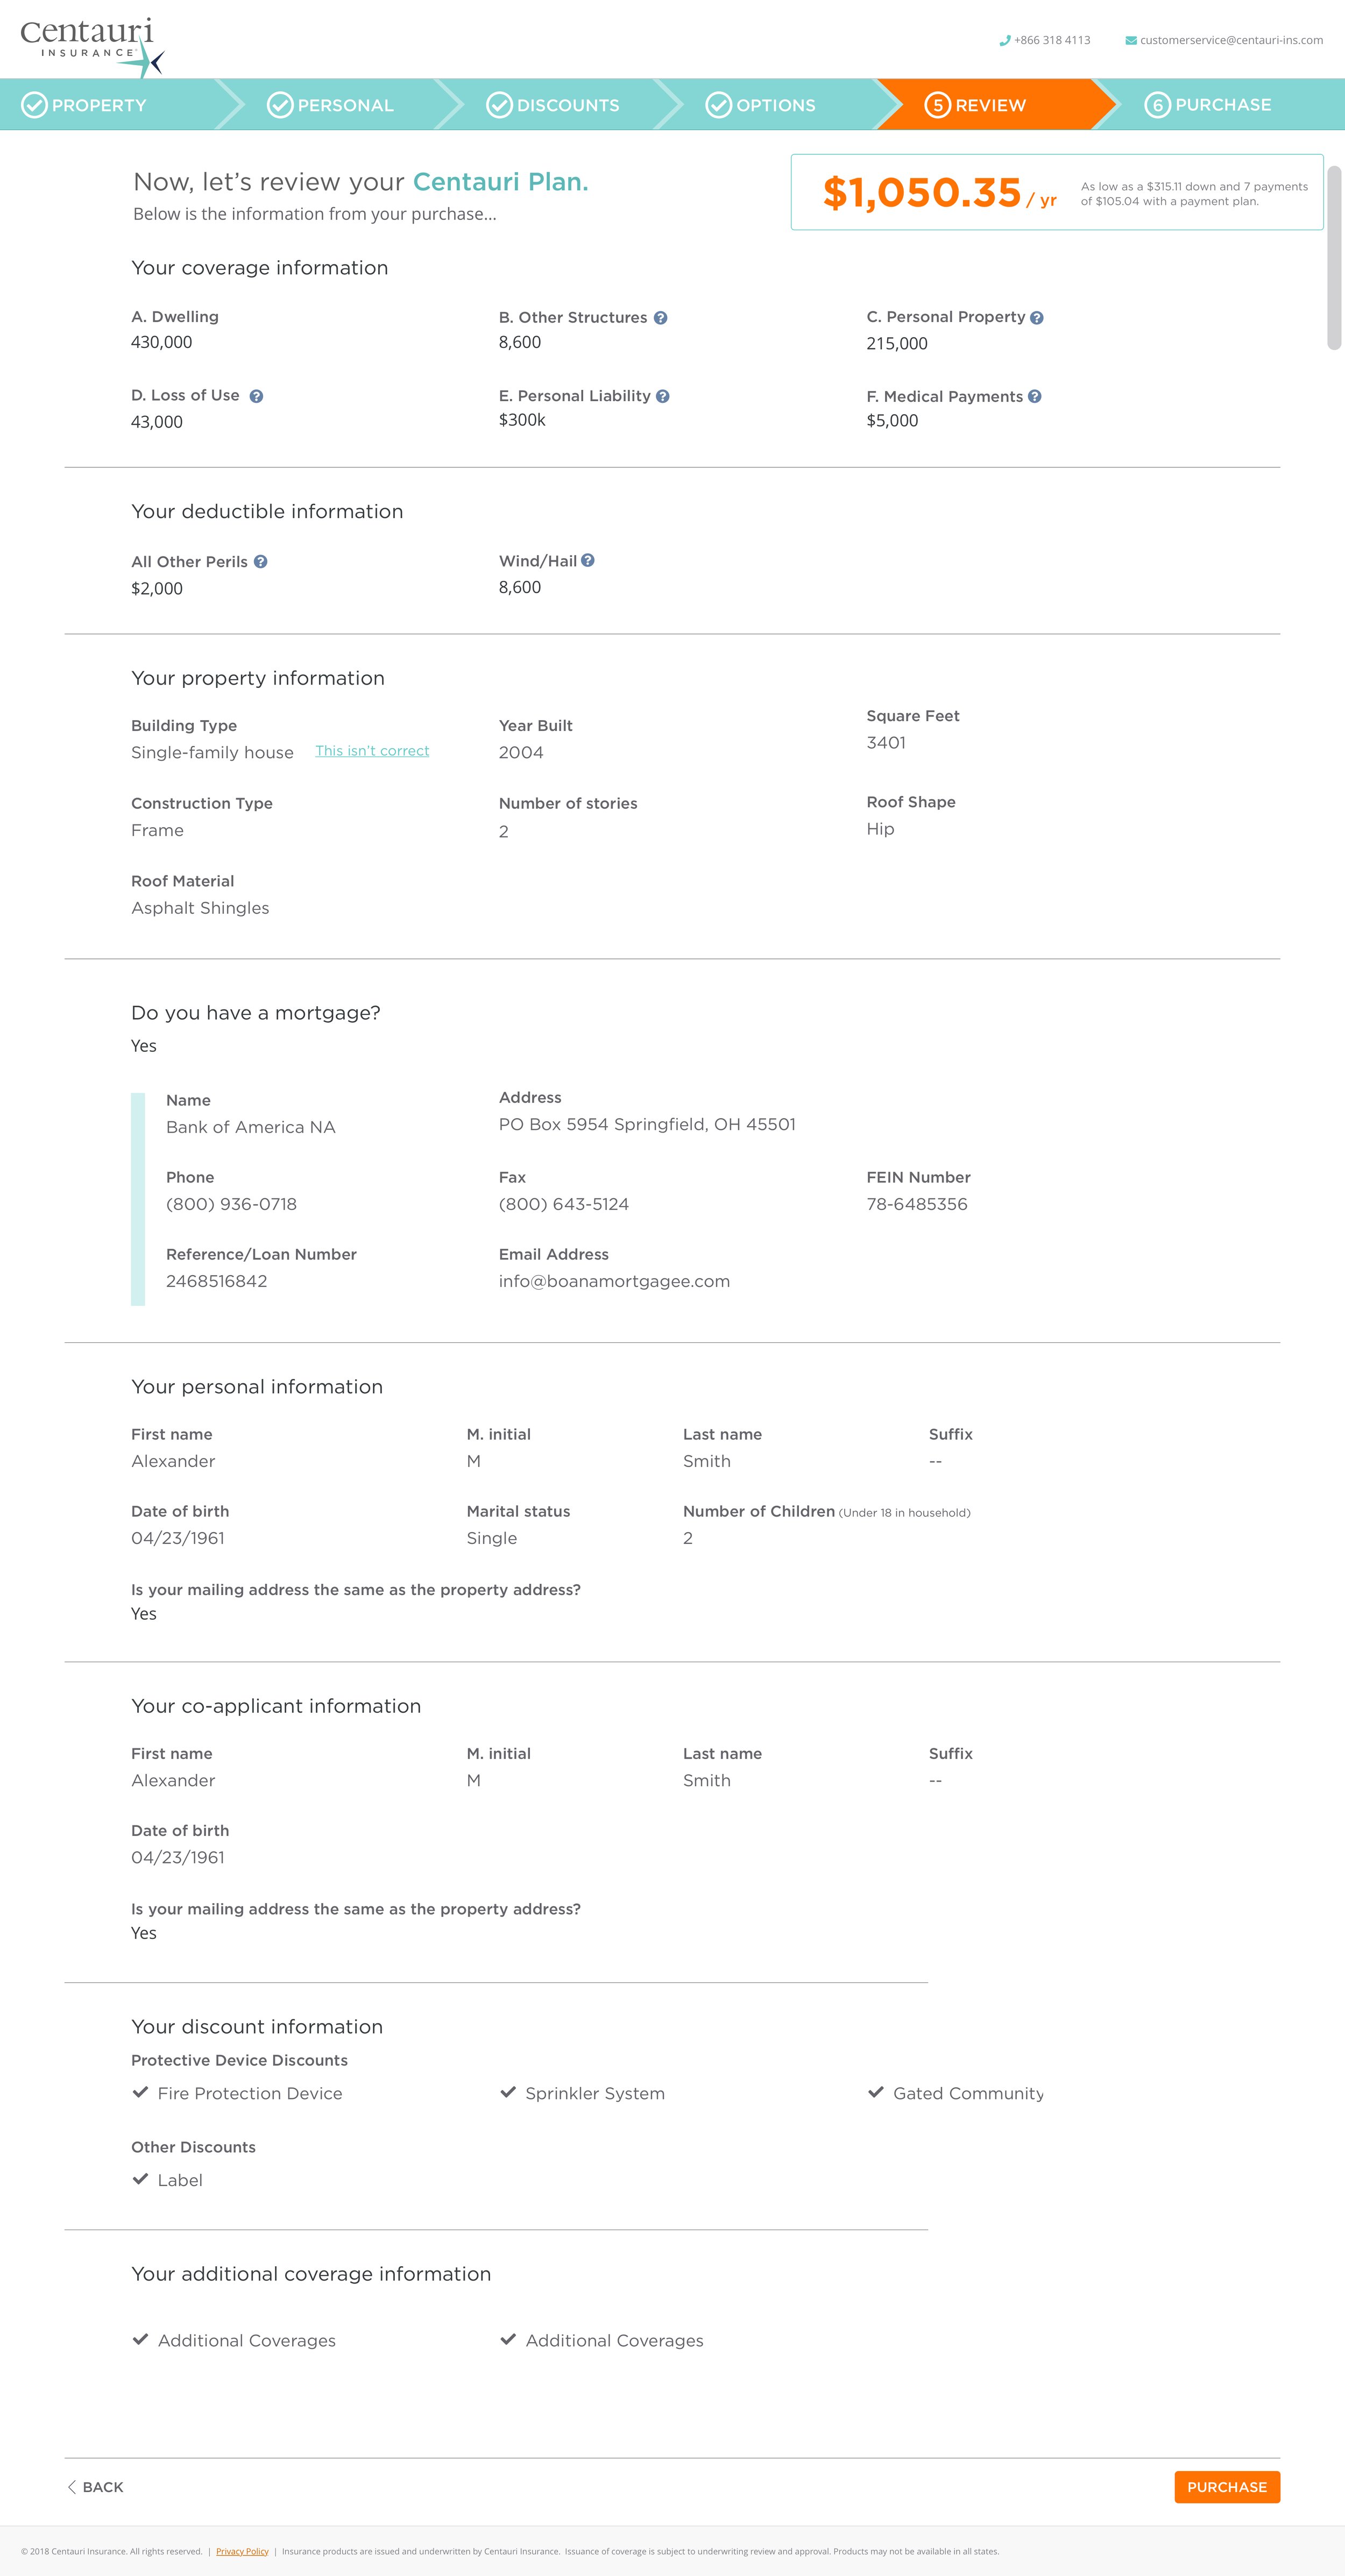Click the Sprinkler System checkmark

pyautogui.click(x=508, y=2092)
